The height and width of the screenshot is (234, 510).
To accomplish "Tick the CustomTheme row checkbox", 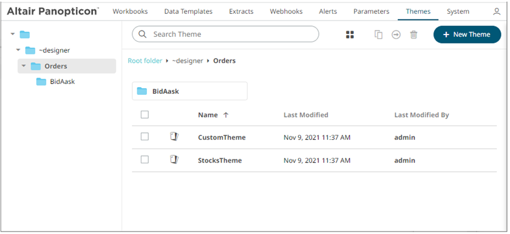I will pos(144,137).
